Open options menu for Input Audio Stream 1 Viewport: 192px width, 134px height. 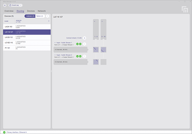click(85, 44)
